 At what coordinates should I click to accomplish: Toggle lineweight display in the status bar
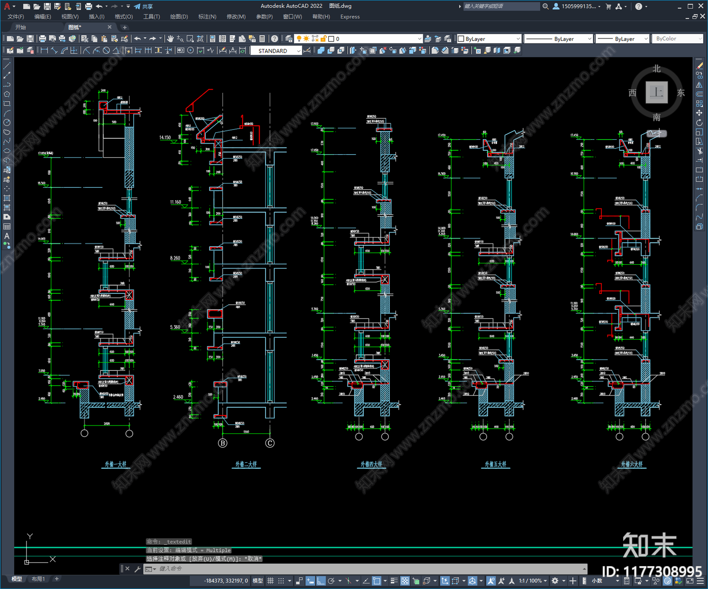pos(394,581)
